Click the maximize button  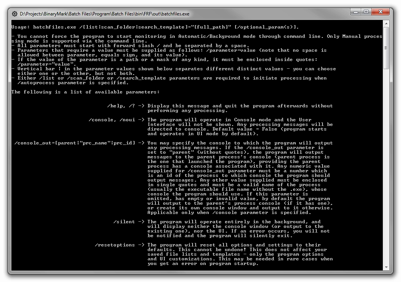pyautogui.click(x=365, y=12)
